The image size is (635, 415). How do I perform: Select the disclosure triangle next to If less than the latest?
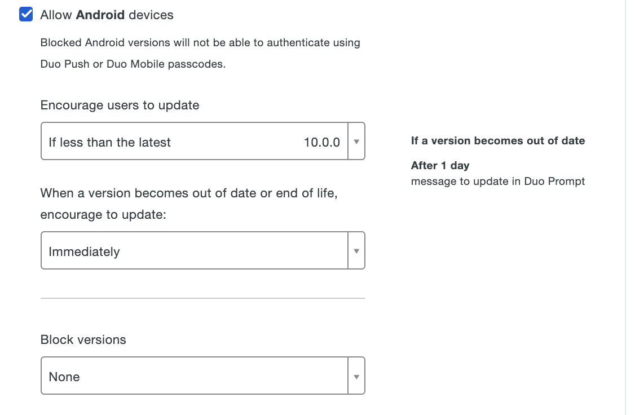[x=356, y=142]
